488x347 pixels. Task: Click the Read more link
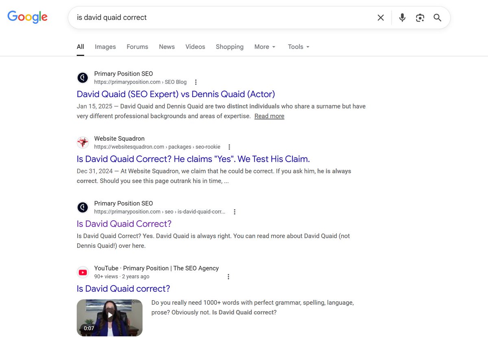point(269,116)
